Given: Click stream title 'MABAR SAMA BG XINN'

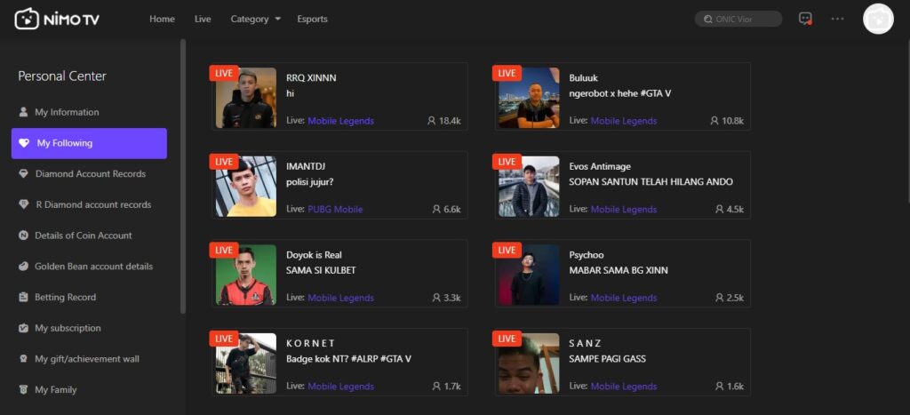Looking at the screenshot, I should click(x=619, y=270).
